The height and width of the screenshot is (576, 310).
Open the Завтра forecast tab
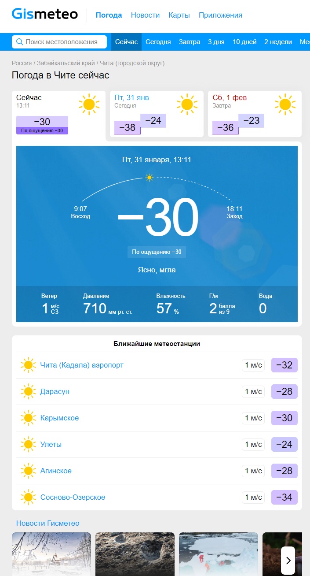[x=190, y=42]
